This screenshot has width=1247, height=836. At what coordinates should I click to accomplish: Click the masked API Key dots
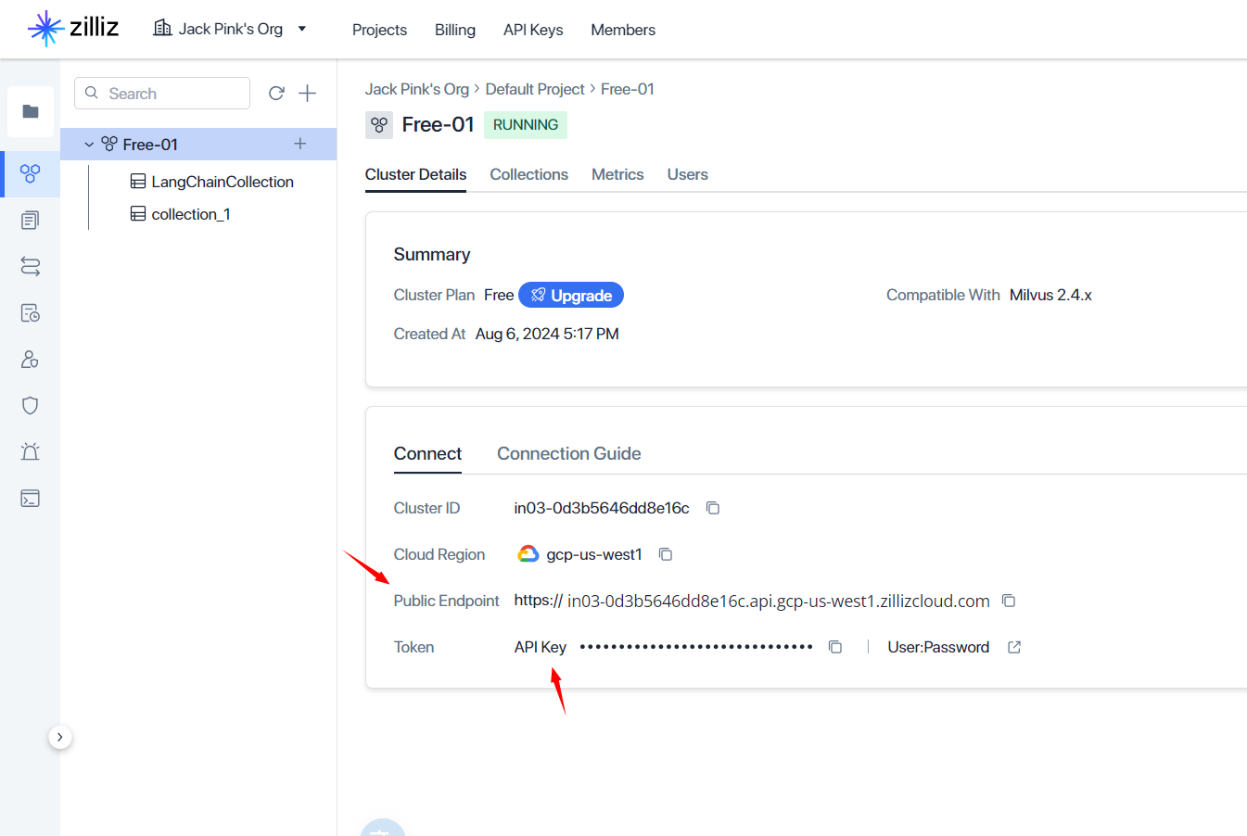point(696,647)
